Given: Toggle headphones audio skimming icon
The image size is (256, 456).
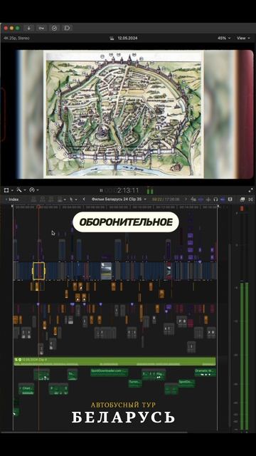Looking at the screenshot, I should [215, 199].
